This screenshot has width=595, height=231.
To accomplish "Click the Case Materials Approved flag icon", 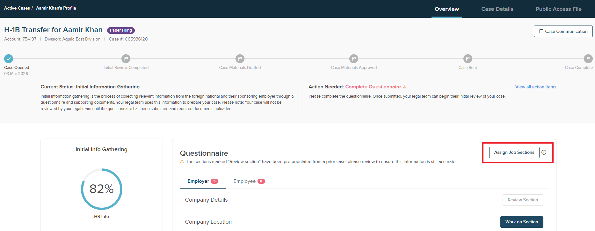I will coord(354,59).
